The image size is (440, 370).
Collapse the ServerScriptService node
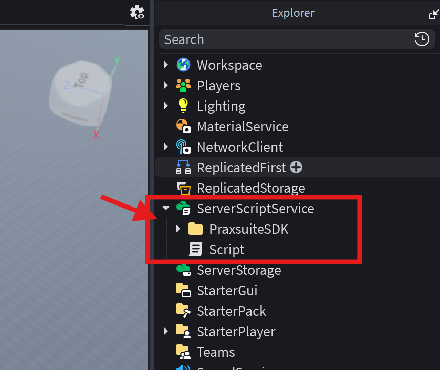(x=166, y=208)
